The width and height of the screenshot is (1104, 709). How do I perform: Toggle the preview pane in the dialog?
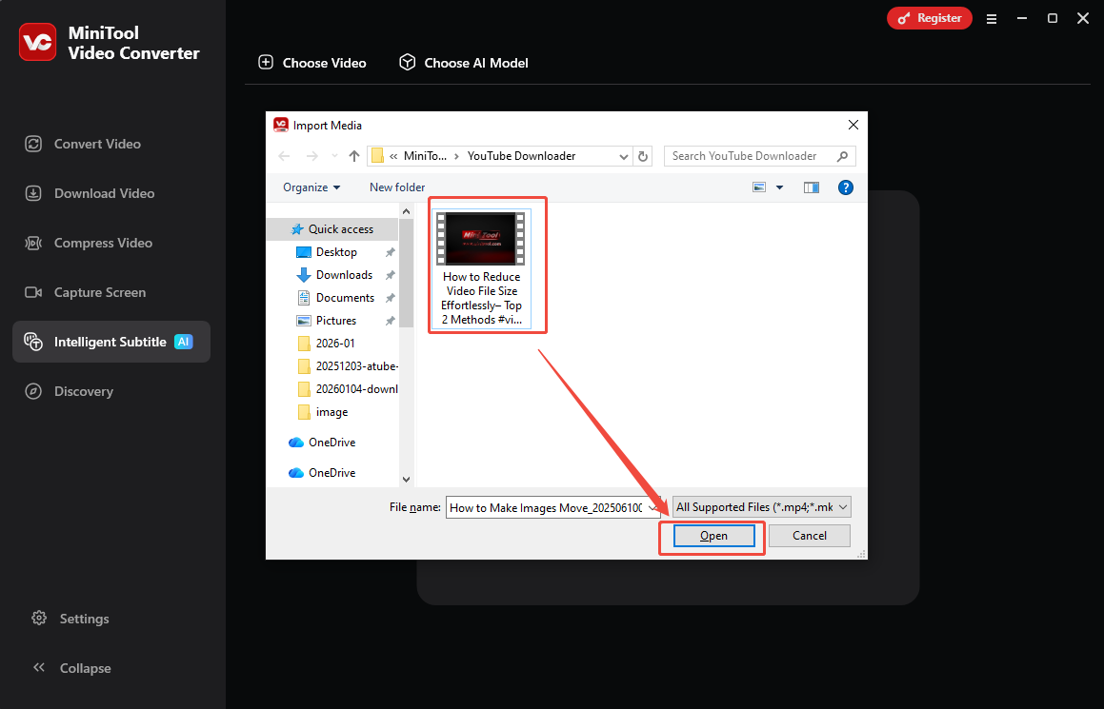(x=812, y=187)
